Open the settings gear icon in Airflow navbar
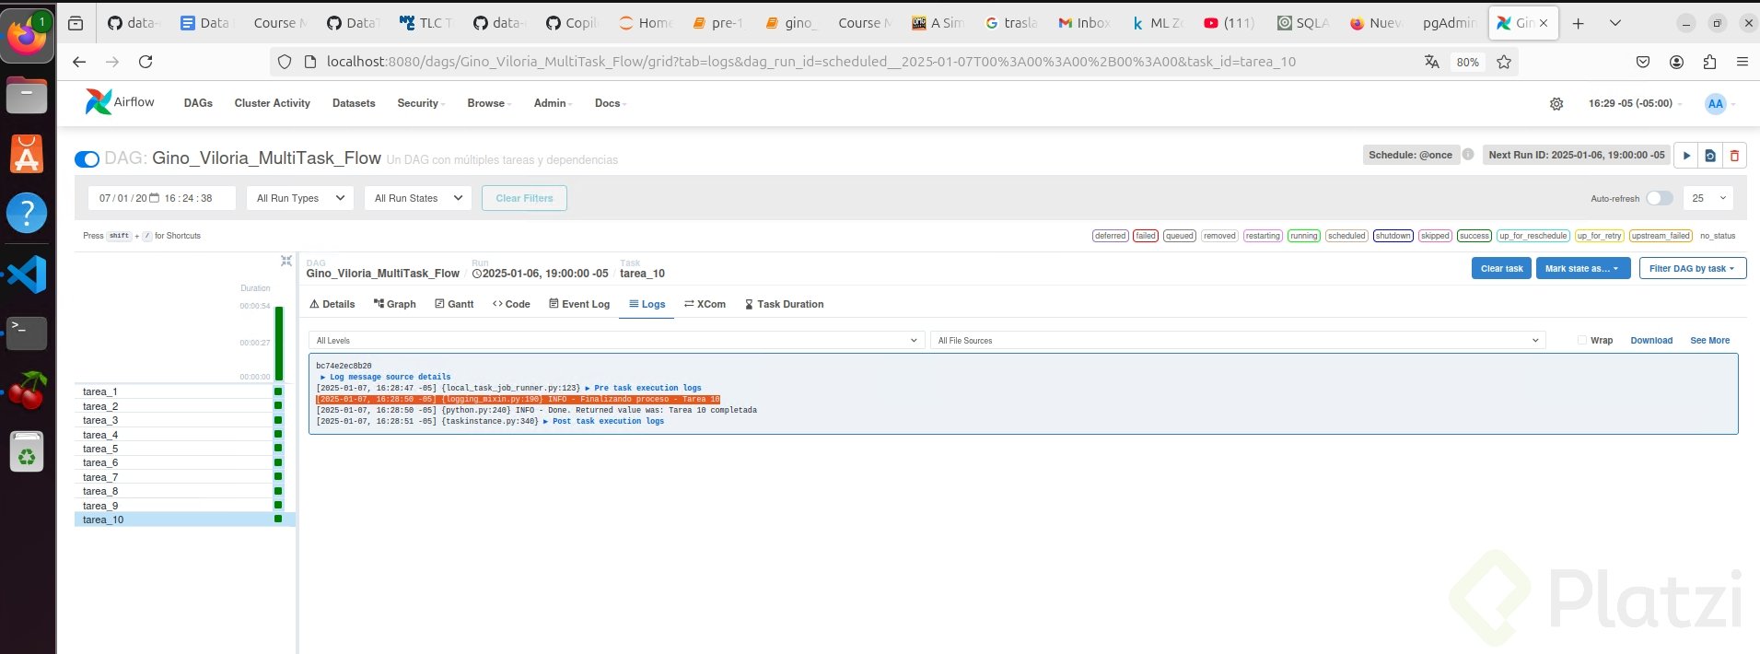 [1556, 104]
